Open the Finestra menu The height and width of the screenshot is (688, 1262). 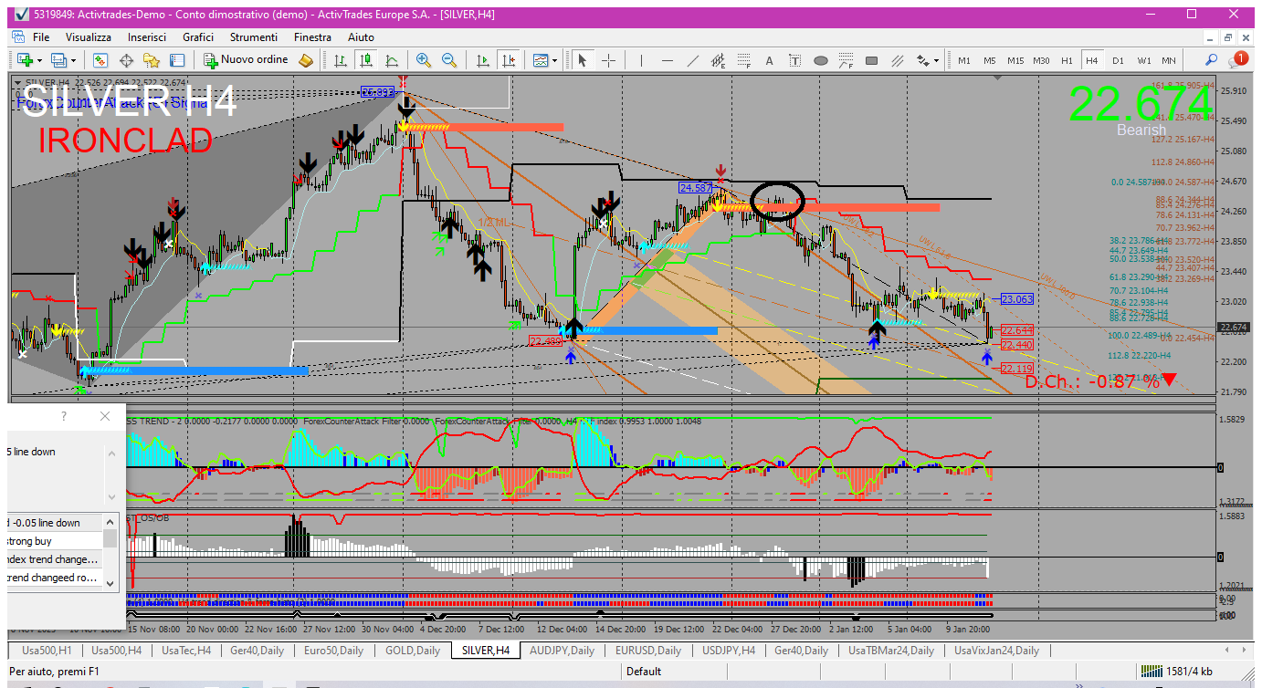(x=312, y=37)
